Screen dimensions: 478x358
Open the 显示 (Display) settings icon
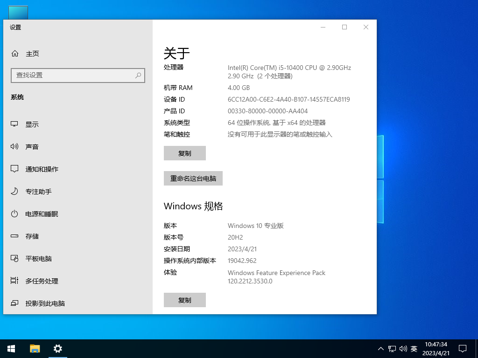click(14, 124)
